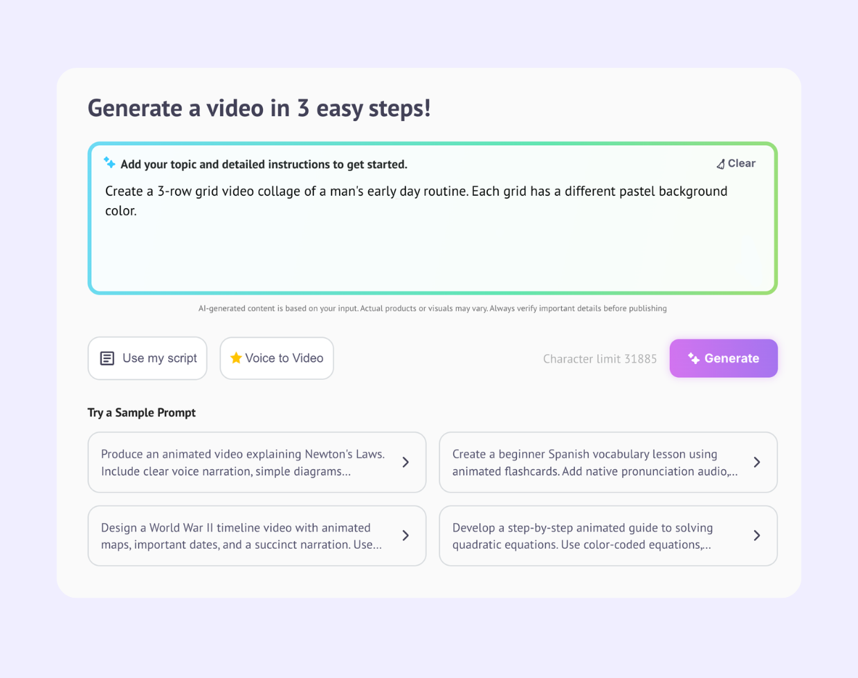Click the 'Try a Sample Prompt' heading
Image resolution: width=858 pixels, height=678 pixels.
point(142,412)
